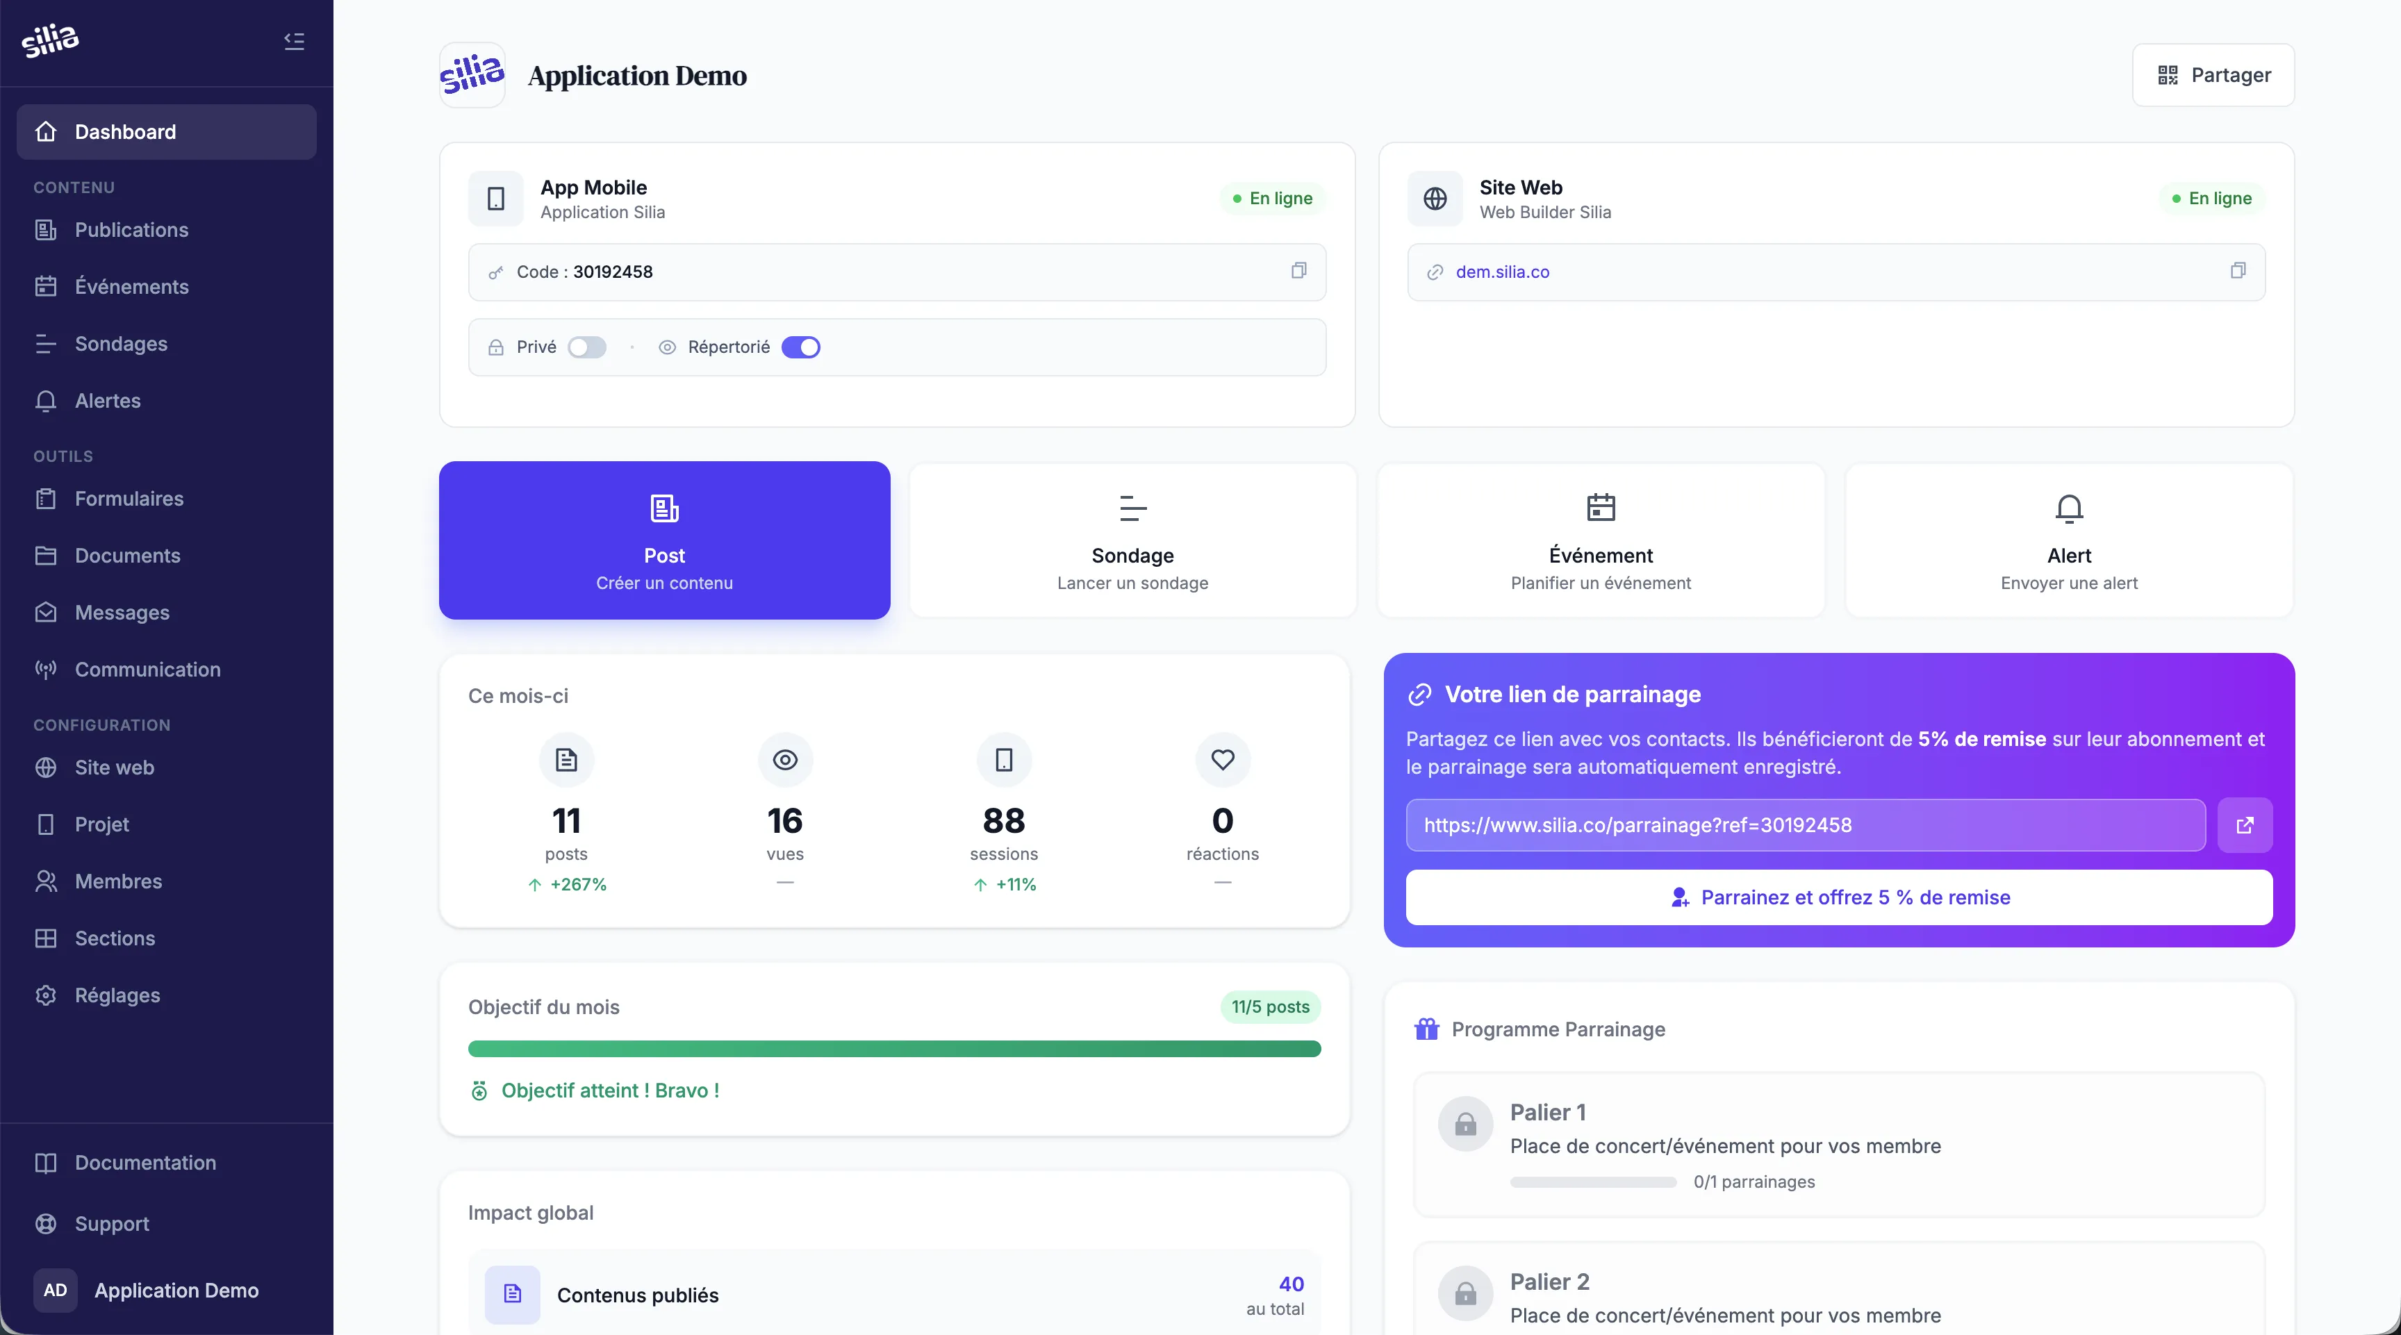Open Réglages settings page

pyautogui.click(x=117, y=995)
